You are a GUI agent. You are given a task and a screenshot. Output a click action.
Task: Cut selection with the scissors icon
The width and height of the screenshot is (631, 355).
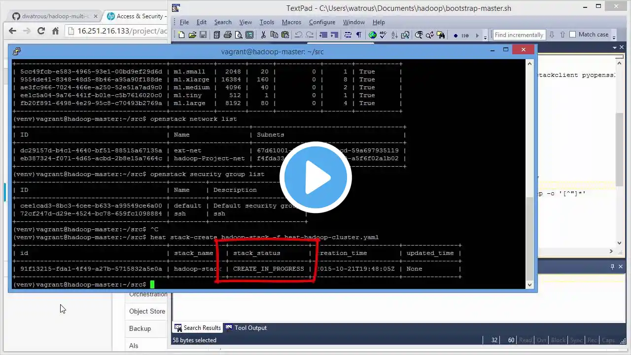click(x=263, y=35)
